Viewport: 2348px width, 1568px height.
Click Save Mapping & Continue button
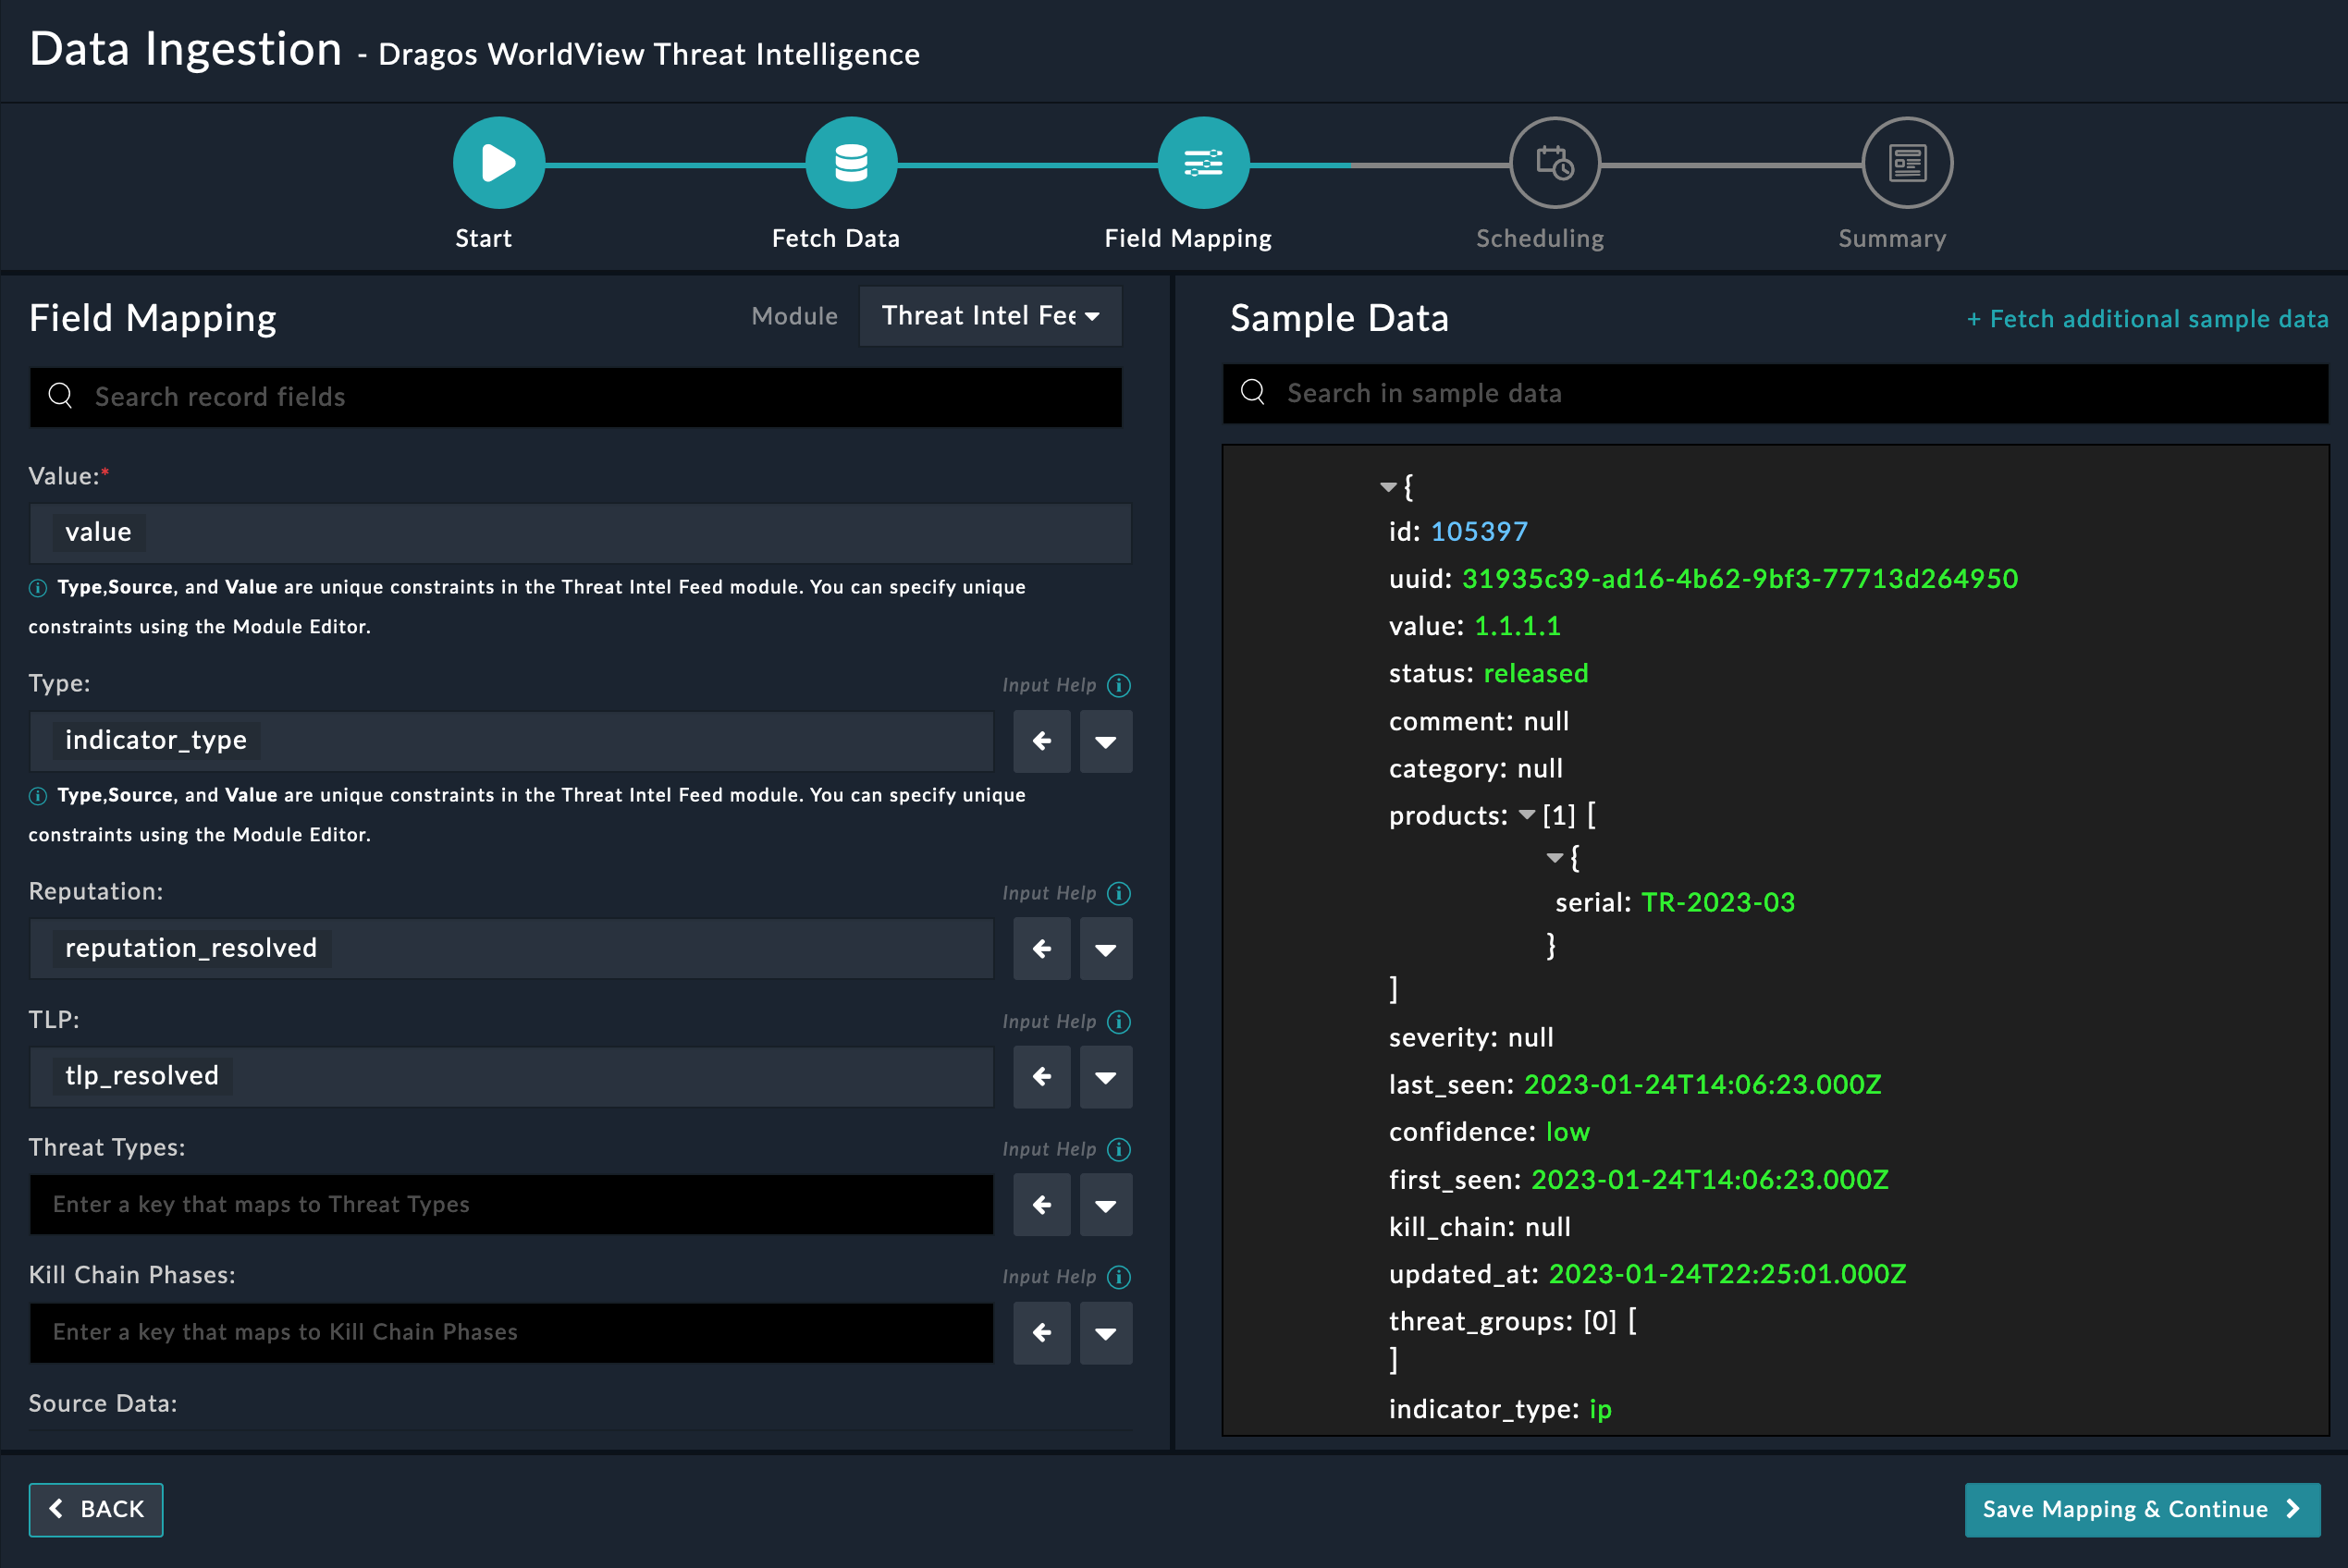pos(2142,1509)
